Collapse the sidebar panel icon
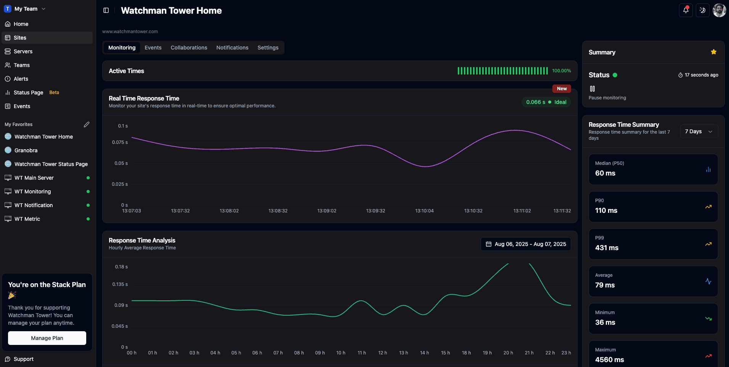Image resolution: width=729 pixels, height=367 pixels. (x=106, y=10)
